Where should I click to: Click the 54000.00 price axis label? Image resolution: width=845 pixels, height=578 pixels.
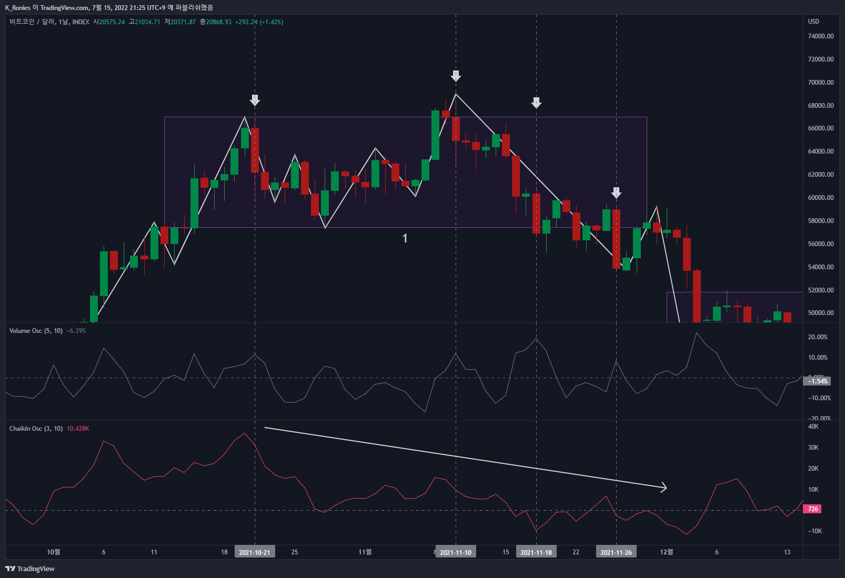pos(821,267)
